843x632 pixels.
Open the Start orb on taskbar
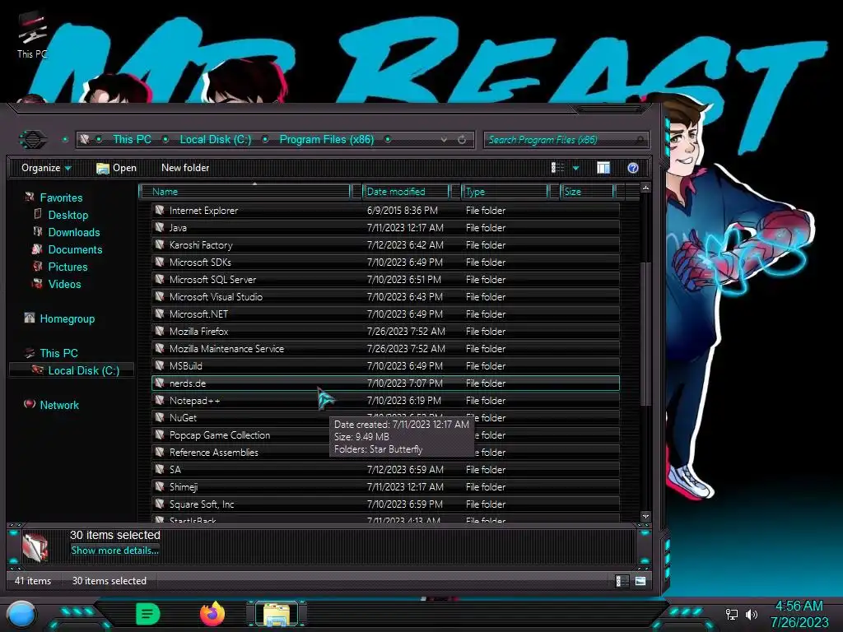pyautogui.click(x=21, y=615)
